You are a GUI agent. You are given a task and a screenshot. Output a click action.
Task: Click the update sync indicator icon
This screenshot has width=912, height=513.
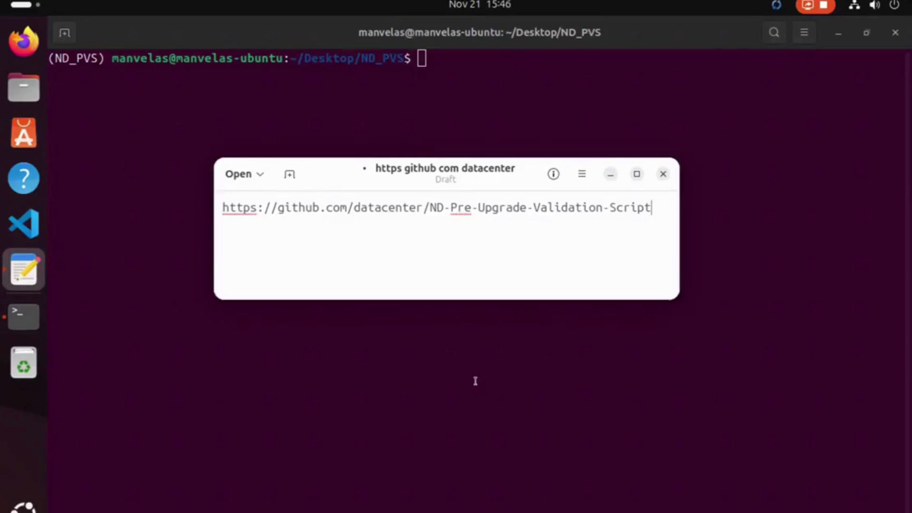coord(776,5)
